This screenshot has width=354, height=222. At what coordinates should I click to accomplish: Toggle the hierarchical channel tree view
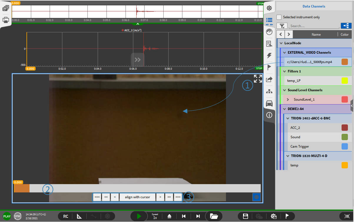click(346, 26)
